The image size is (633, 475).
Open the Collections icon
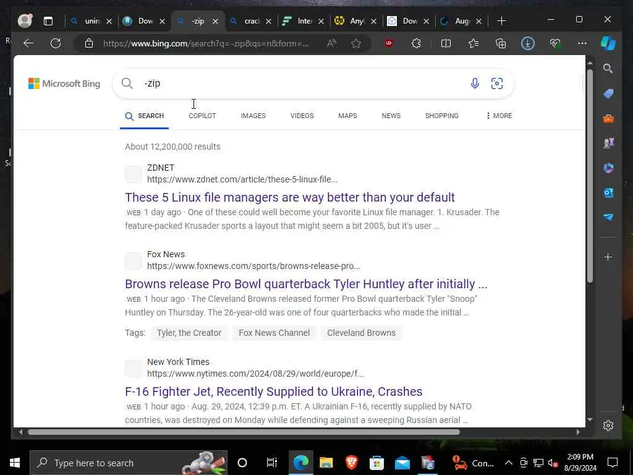click(x=501, y=43)
